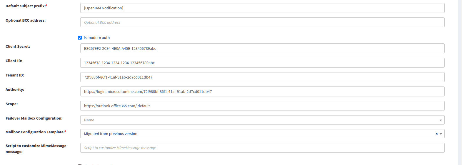
Task: Click the Is modern auth label text
Action: (97, 38)
